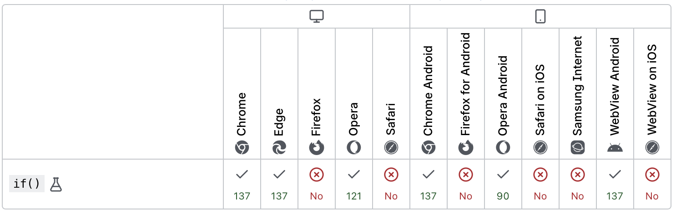Click the Samsung Internet browser logo
This screenshot has height=214, width=676.
point(577,148)
